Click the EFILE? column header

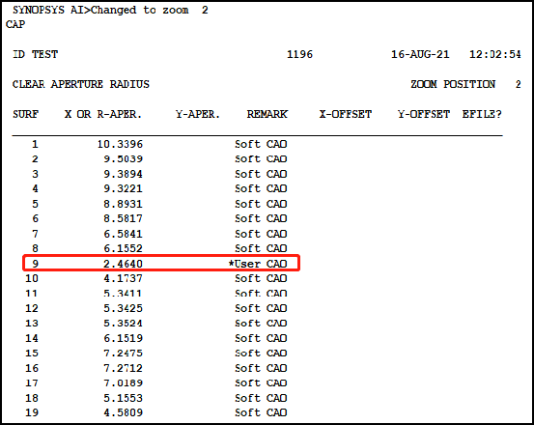[482, 114]
